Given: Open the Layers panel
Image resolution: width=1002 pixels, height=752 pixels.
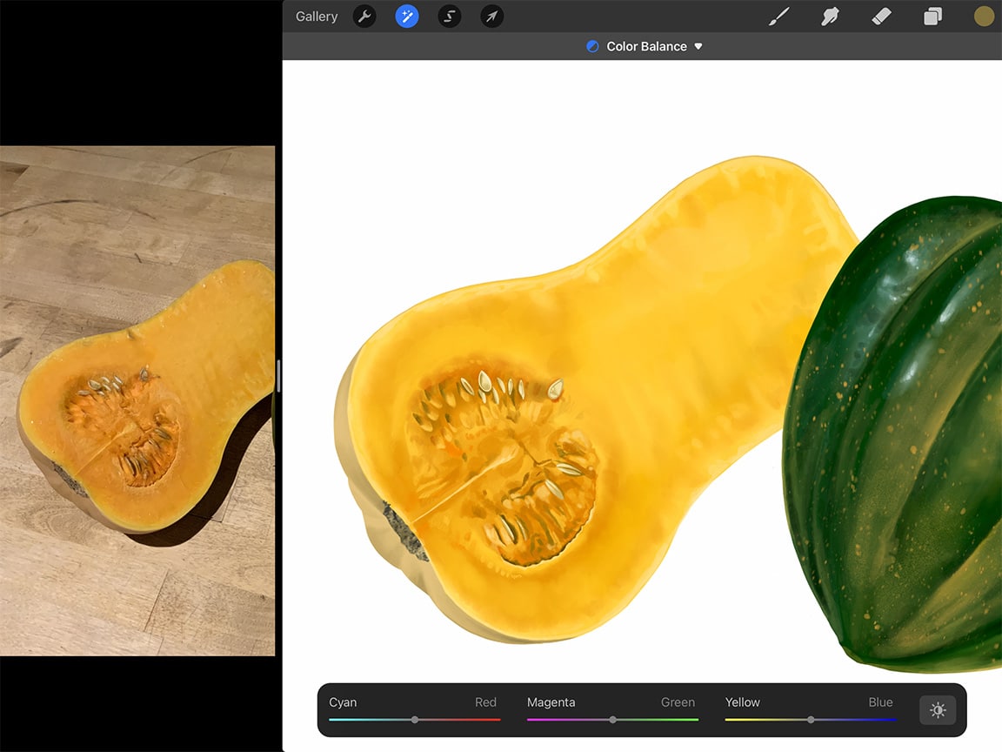Looking at the screenshot, I should [x=932, y=16].
